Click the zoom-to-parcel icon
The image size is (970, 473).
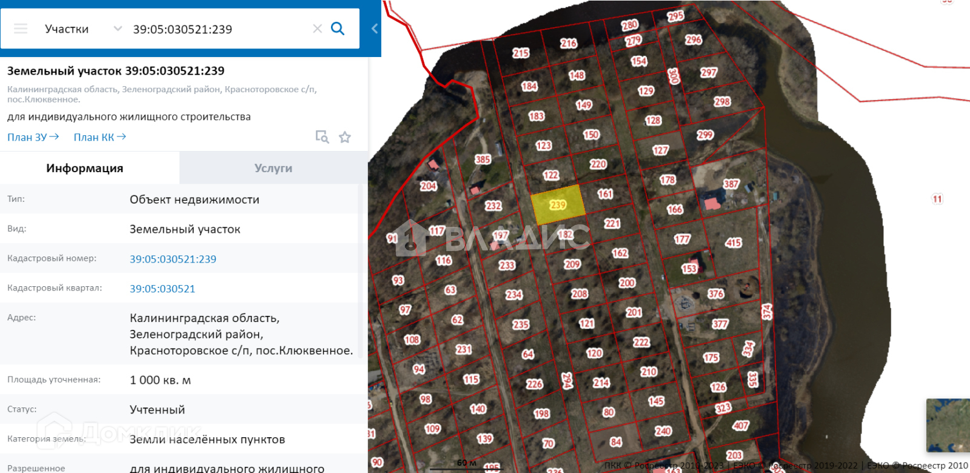point(322,137)
